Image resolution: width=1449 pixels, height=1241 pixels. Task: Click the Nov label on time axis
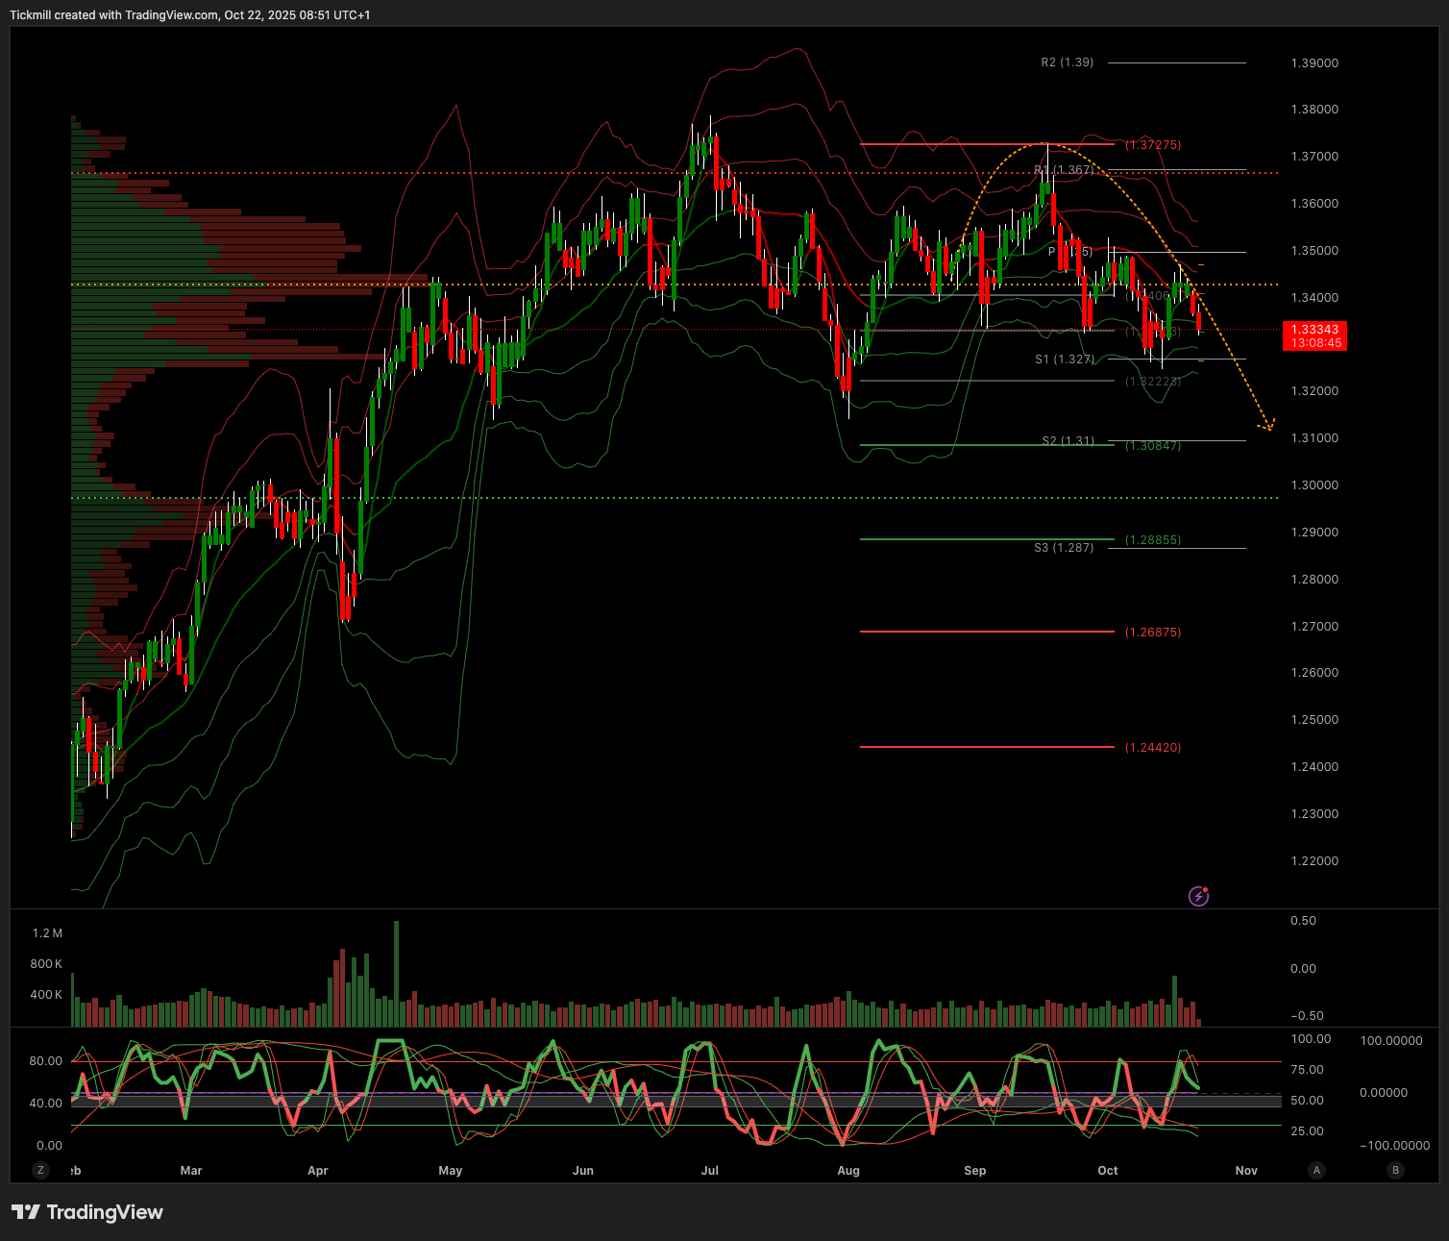pos(1246,1171)
